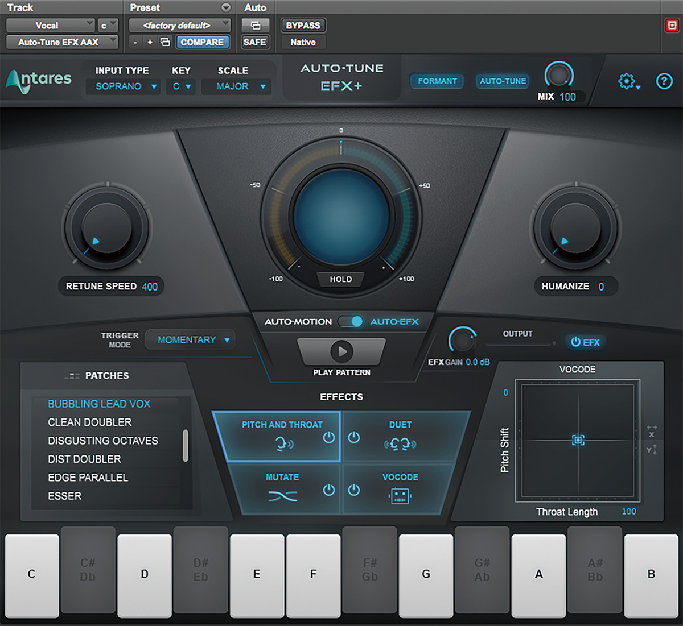Click the patches list icon beside PATCHES
The height and width of the screenshot is (626, 683).
(x=72, y=376)
